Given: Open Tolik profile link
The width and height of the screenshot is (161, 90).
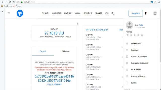Looking at the screenshot, I should click(141, 25).
